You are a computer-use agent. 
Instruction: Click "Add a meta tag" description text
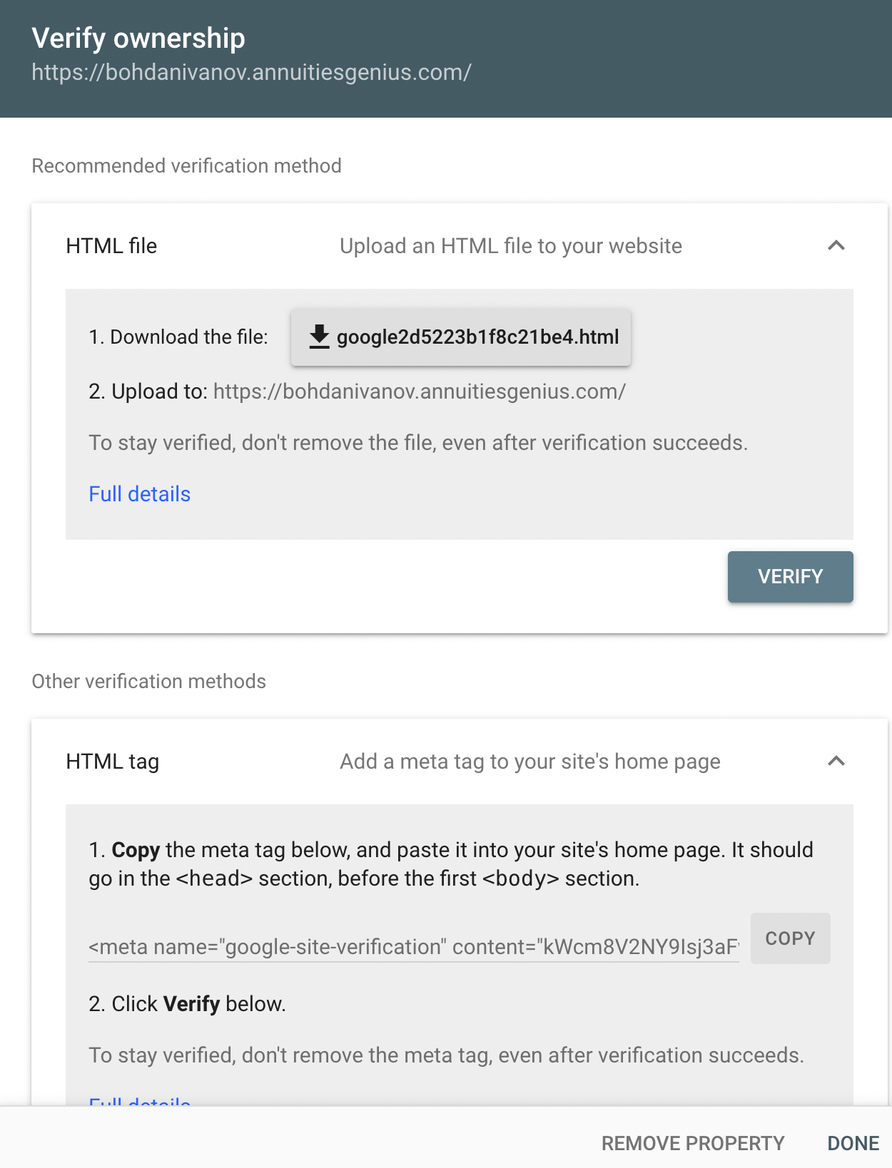pyautogui.click(x=529, y=762)
